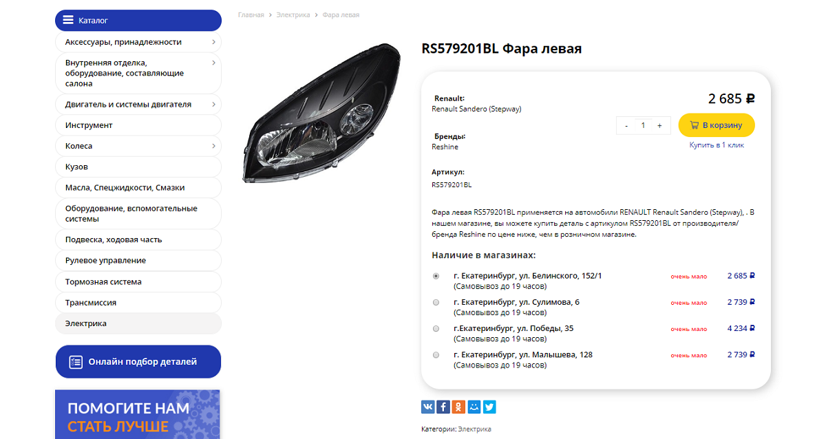Click cart icon in В корзину button
The height and width of the screenshot is (439, 826).
tap(693, 125)
